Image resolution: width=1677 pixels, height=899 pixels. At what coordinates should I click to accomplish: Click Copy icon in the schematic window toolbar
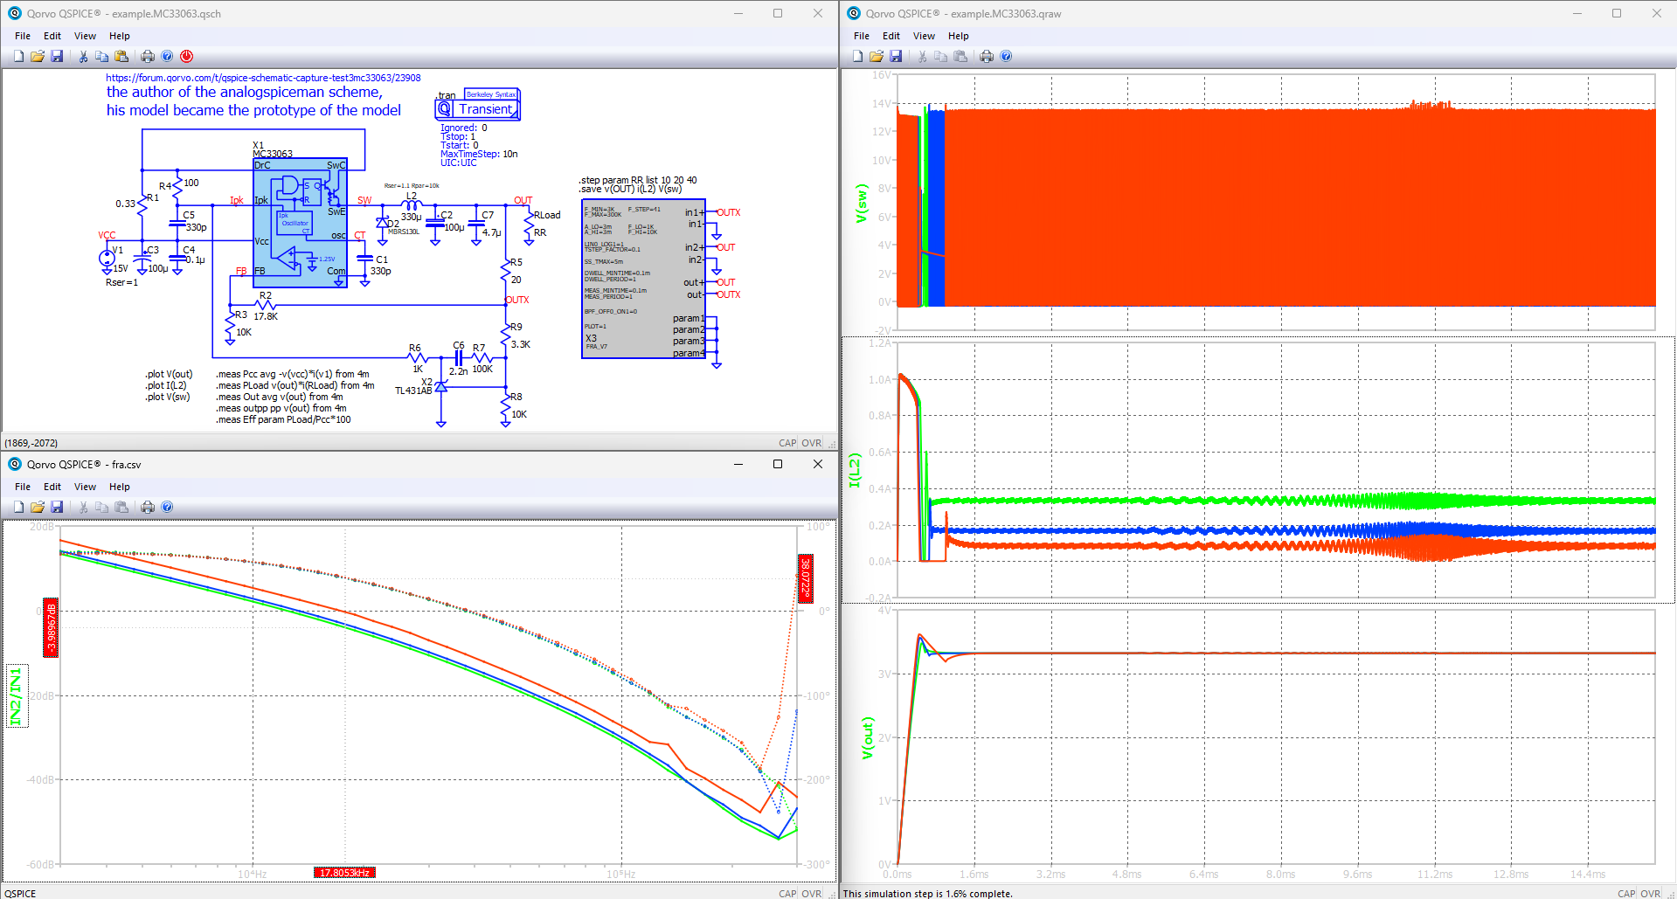tap(102, 57)
